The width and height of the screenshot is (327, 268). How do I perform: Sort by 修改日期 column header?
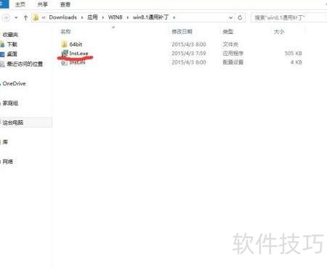point(182,31)
